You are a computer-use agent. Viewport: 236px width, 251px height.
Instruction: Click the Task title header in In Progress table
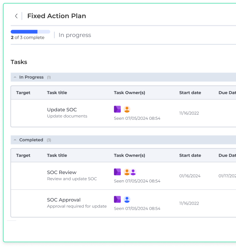tap(57, 93)
